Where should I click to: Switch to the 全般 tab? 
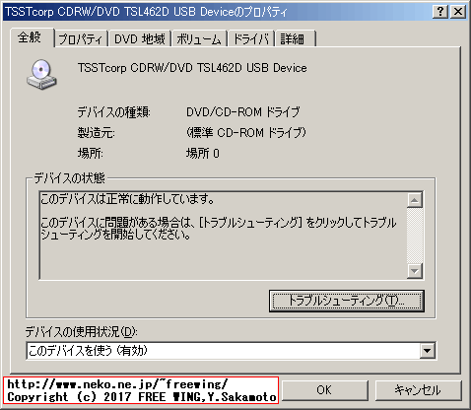point(32,37)
